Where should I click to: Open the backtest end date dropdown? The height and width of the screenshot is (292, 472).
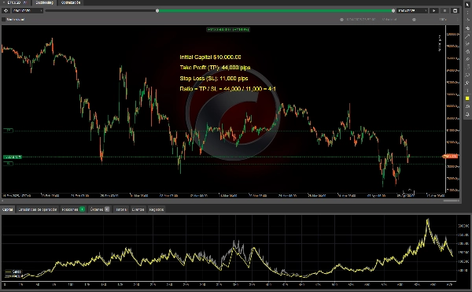tap(412, 10)
